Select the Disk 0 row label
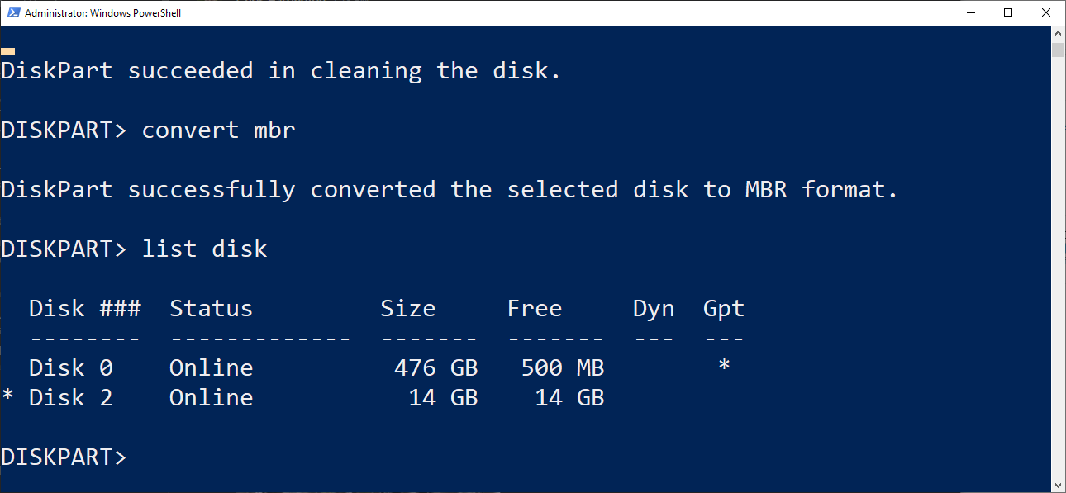 pyautogui.click(x=70, y=367)
